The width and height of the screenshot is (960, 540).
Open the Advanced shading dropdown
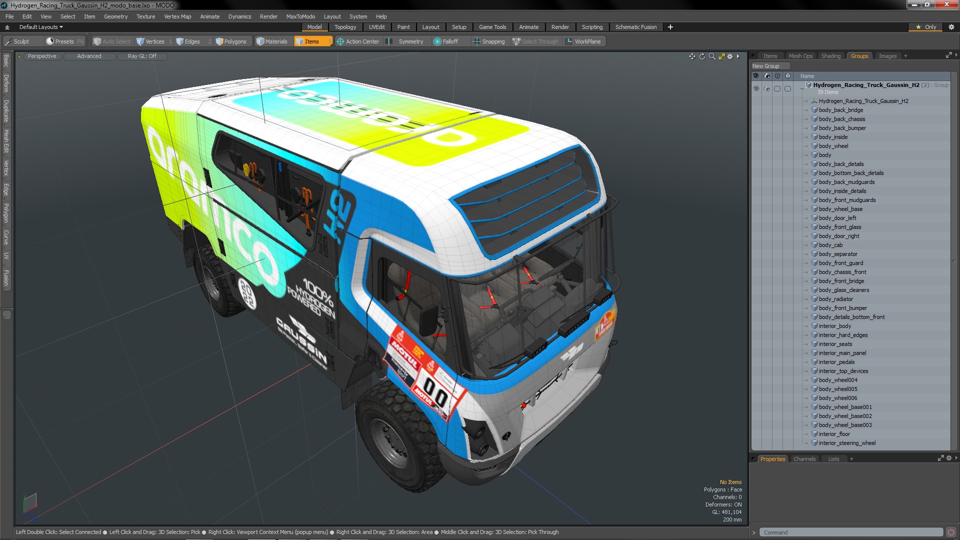click(89, 56)
